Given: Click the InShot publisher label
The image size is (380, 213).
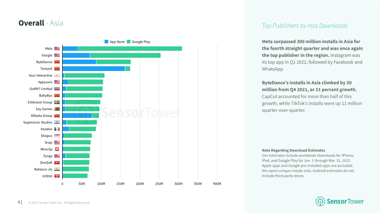Looking at the screenshot, I should pos(47,176).
